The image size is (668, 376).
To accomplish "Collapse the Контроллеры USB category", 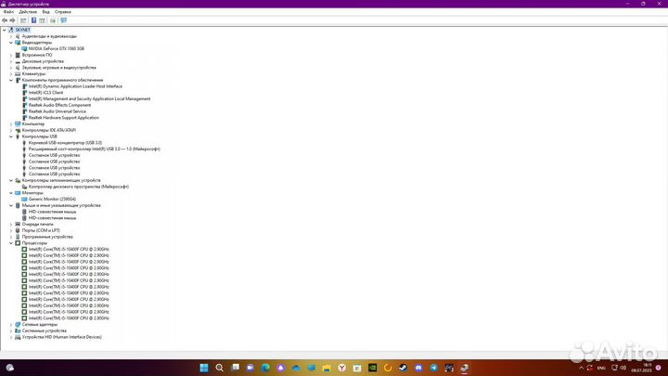I will (11, 136).
